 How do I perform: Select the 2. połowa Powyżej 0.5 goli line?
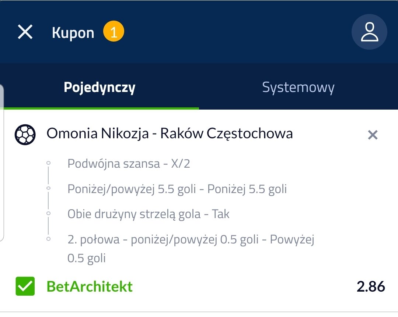point(191,240)
